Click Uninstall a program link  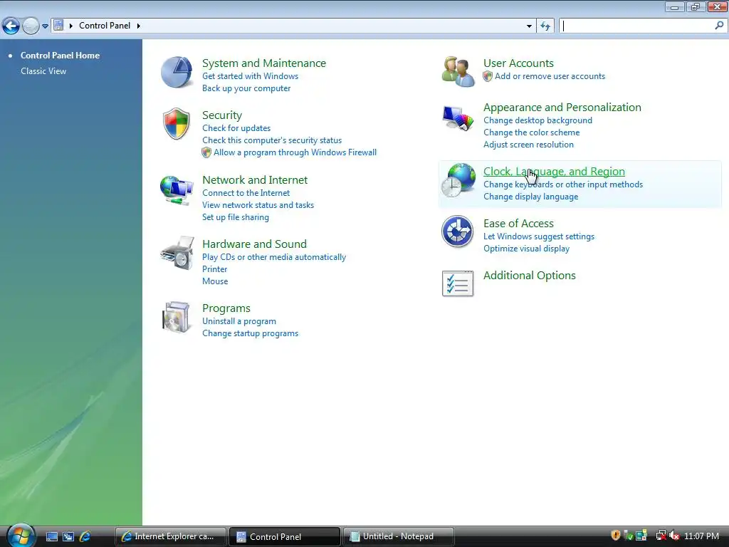pos(239,321)
